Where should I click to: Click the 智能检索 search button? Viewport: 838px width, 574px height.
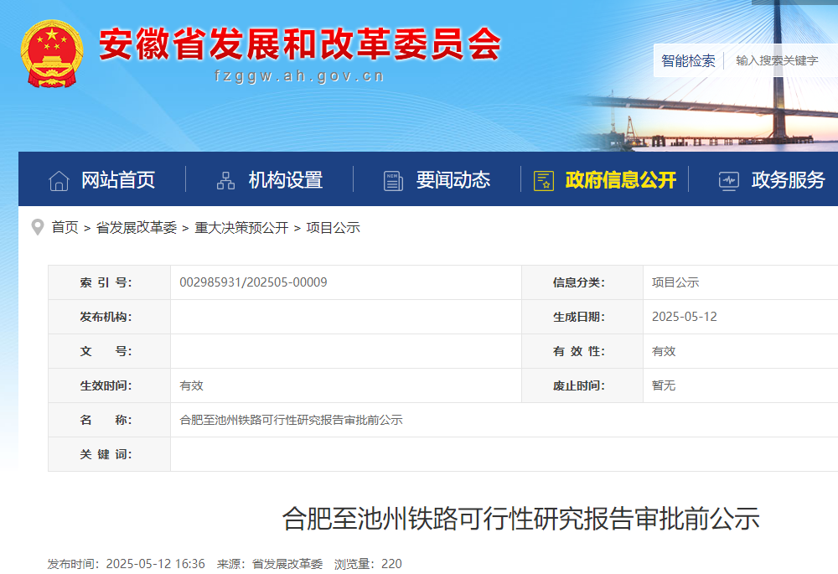point(688,60)
